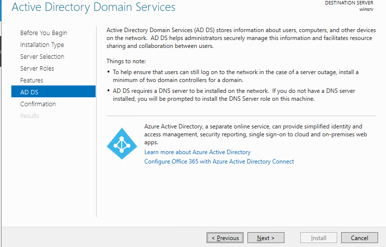
Task: Open Learn more about Azure Active Directory
Action: coord(197,152)
